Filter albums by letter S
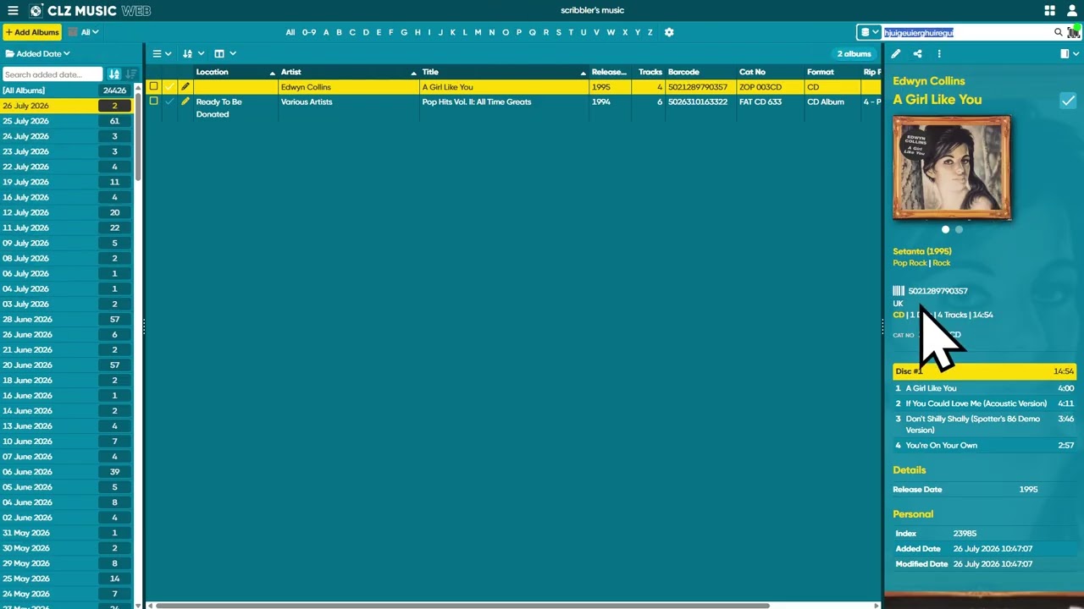 558,32
